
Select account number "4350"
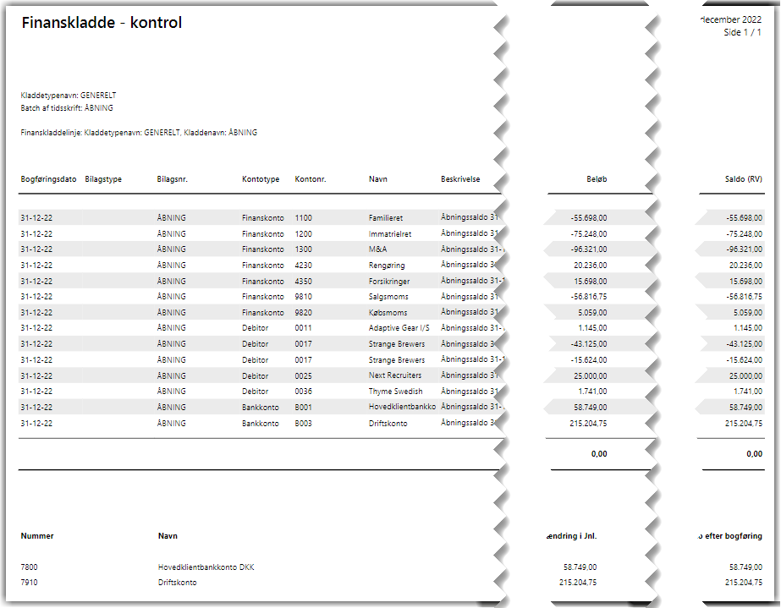click(x=303, y=282)
